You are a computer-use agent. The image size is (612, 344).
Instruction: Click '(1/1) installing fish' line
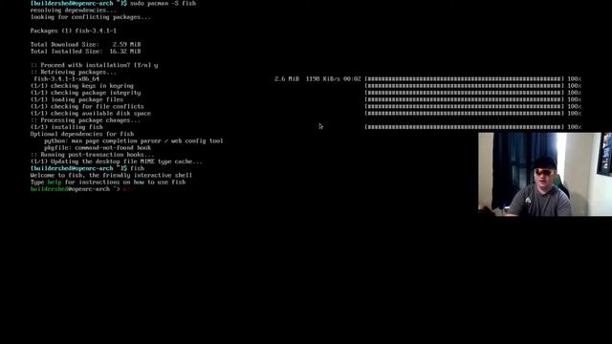point(67,127)
